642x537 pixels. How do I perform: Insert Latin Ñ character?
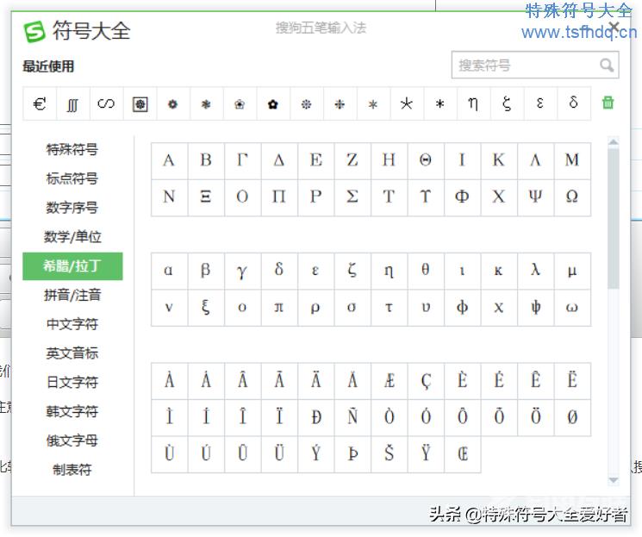[x=352, y=417]
